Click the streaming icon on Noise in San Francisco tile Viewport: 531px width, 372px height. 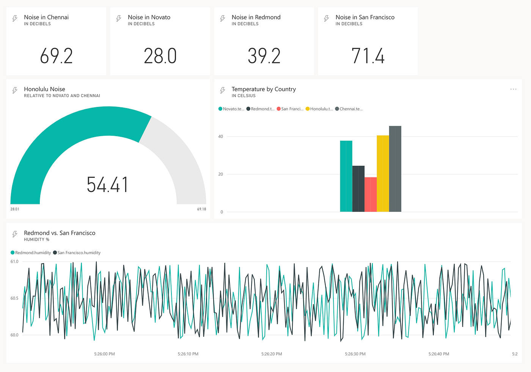[326, 17]
